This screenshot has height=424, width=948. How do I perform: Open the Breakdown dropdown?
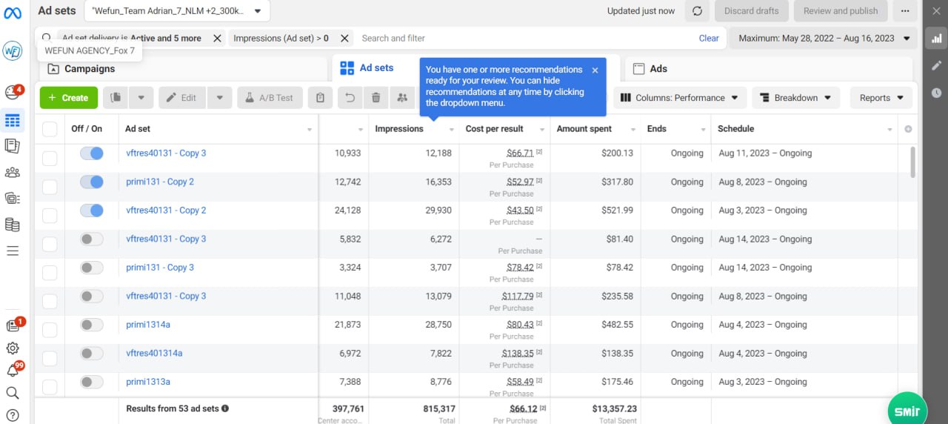pos(796,98)
